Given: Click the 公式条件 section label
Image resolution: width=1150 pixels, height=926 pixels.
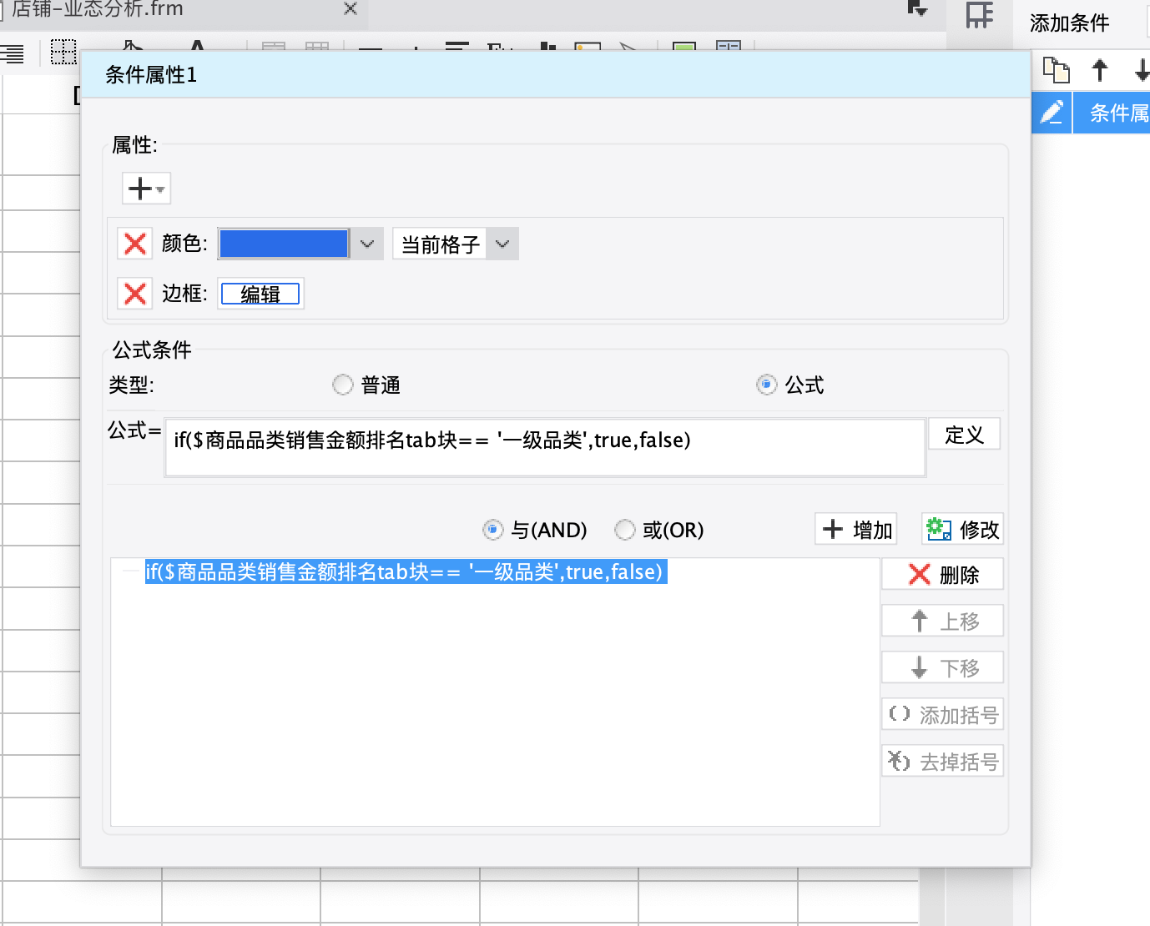Looking at the screenshot, I should (152, 350).
